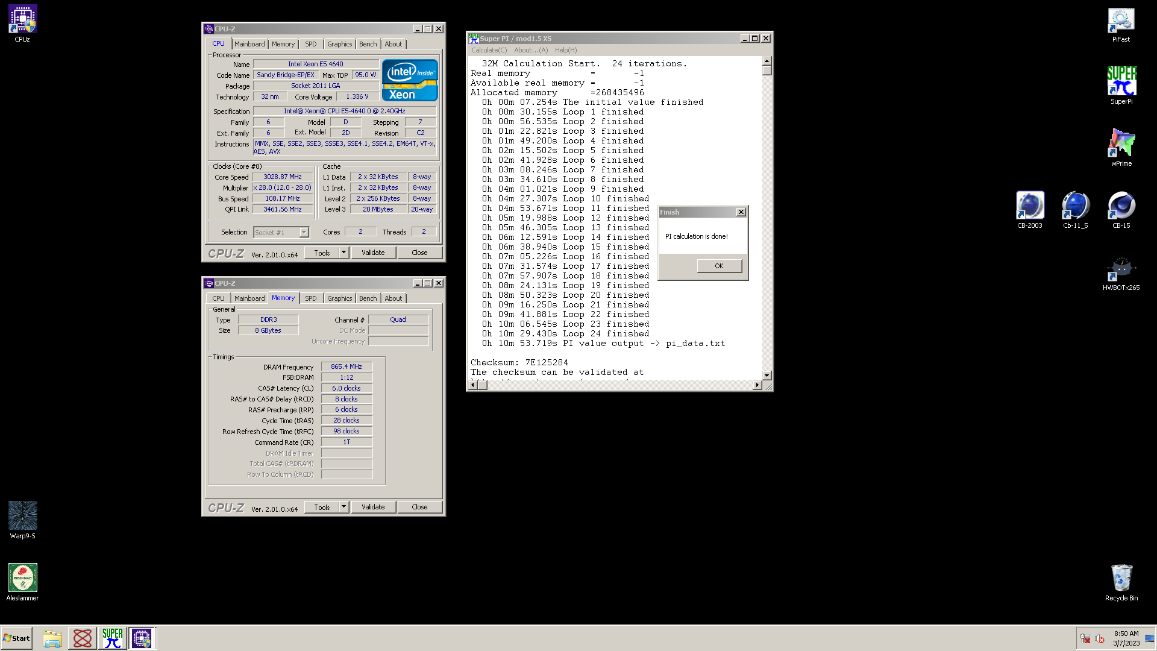
Task: Open Help menu in Super PI
Action: point(566,50)
